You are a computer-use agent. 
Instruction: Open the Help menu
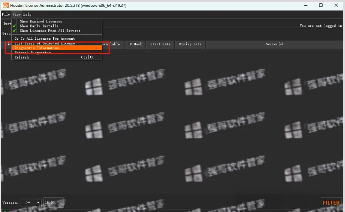point(27,14)
